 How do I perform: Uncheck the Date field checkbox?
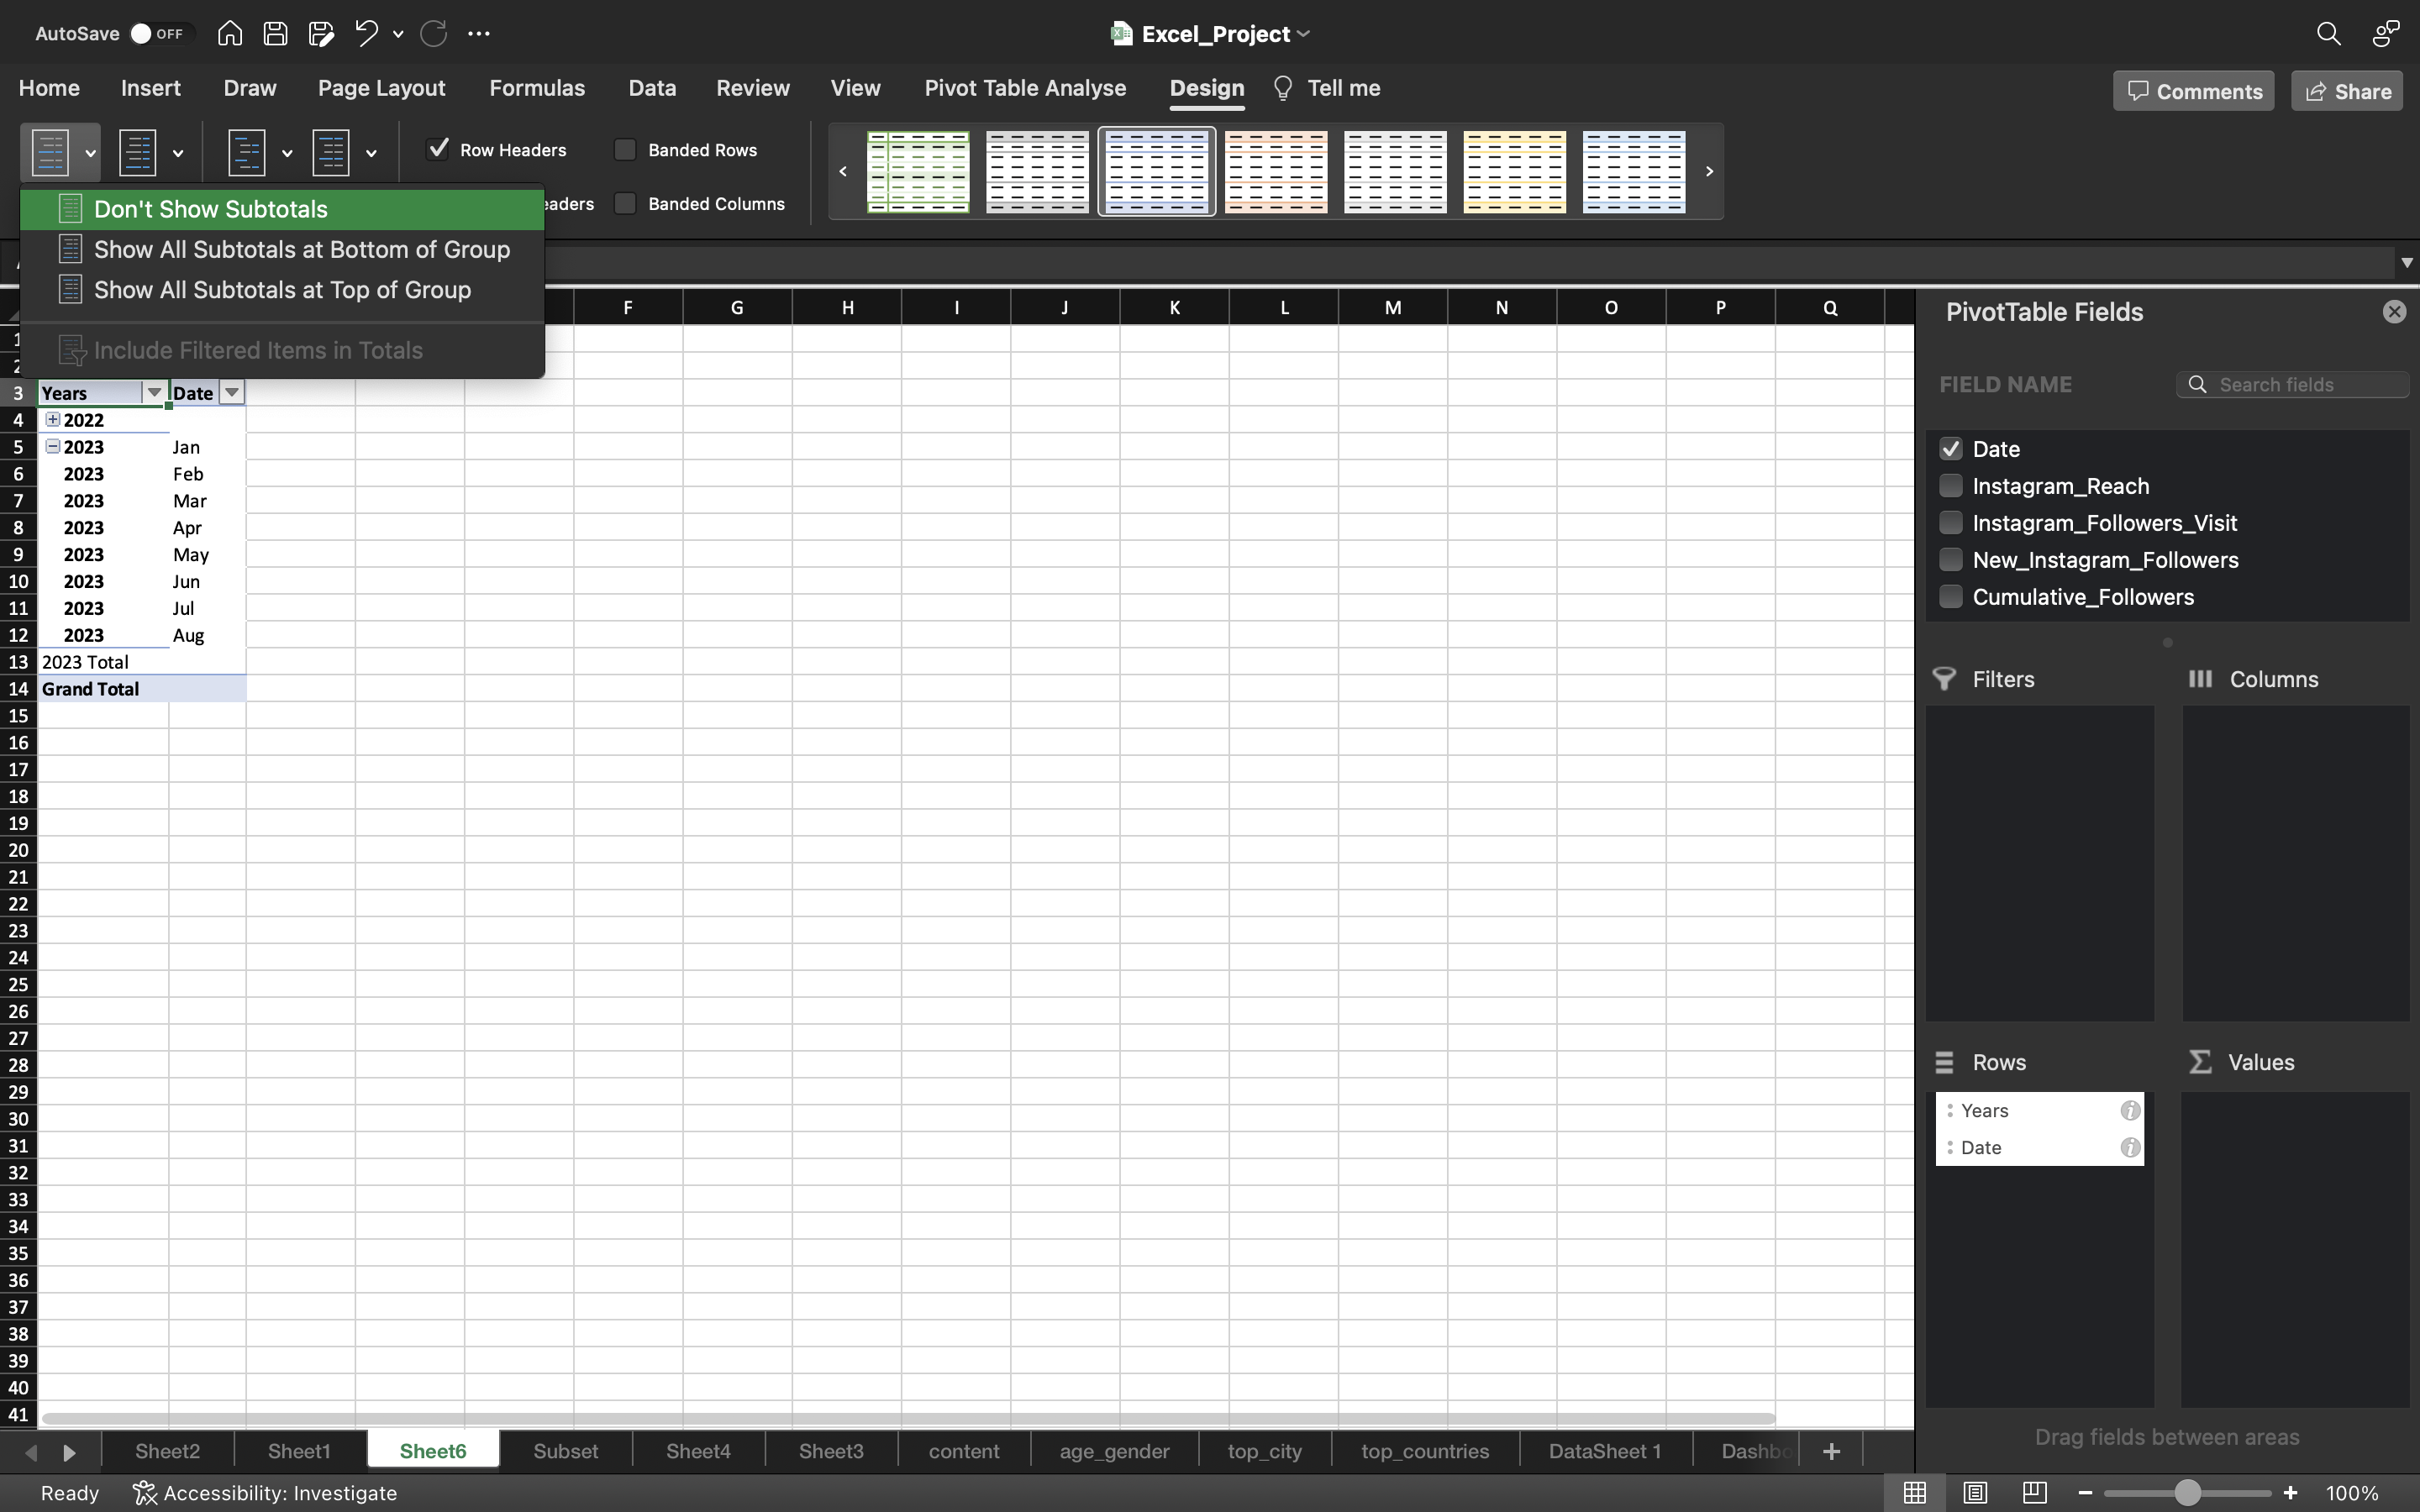coord(1950,448)
